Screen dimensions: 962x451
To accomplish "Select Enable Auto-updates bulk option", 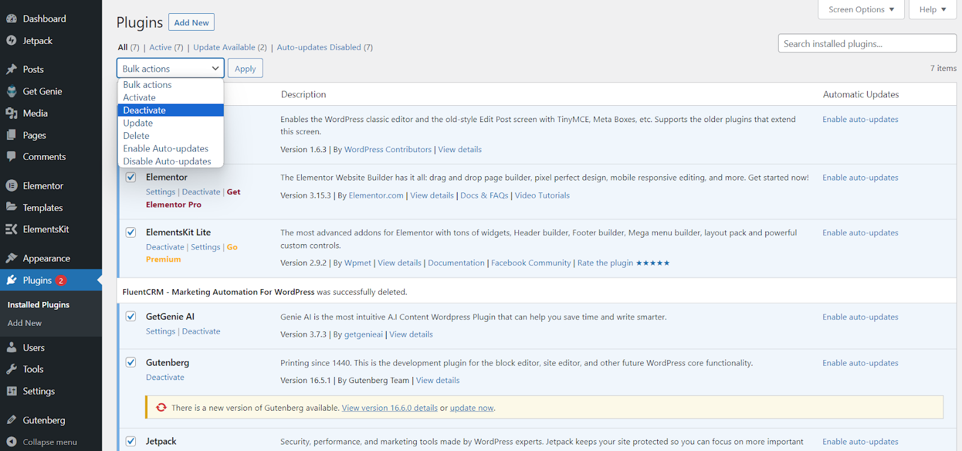I will click(x=170, y=149).
